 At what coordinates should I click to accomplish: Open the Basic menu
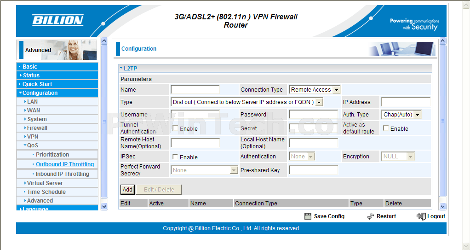click(57, 67)
